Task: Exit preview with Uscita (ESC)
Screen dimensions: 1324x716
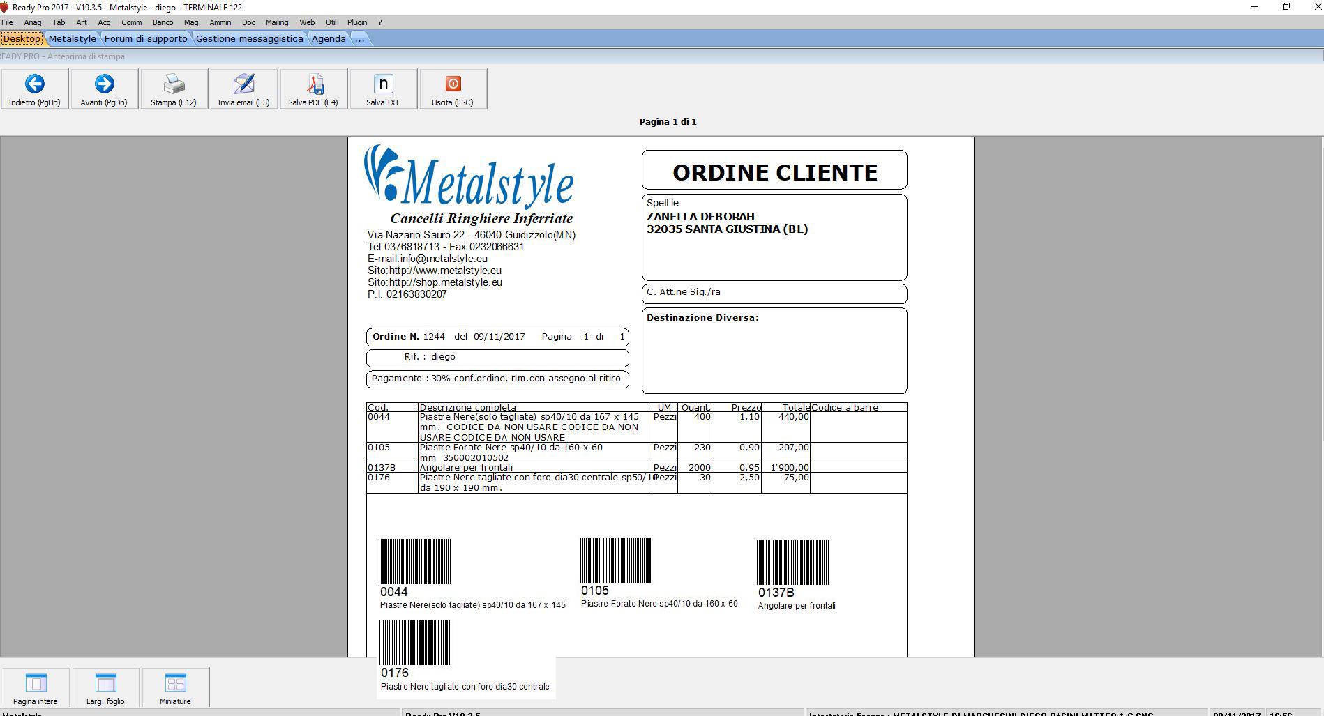Action: pos(453,89)
